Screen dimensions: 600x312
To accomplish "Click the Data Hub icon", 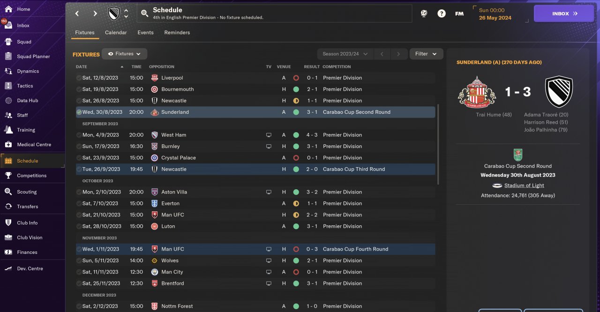I will click(8, 100).
